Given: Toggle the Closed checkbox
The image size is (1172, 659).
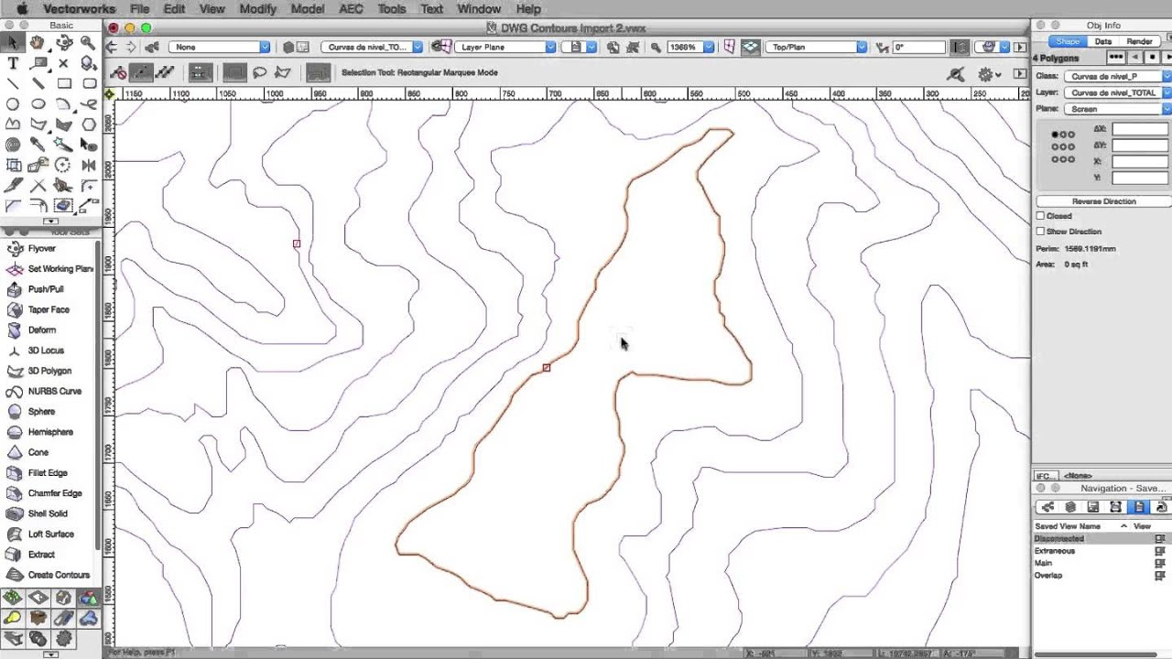Looking at the screenshot, I should (1040, 216).
